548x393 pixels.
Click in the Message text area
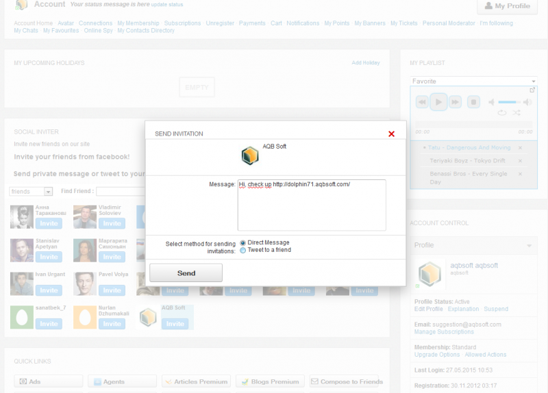(x=312, y=205)
